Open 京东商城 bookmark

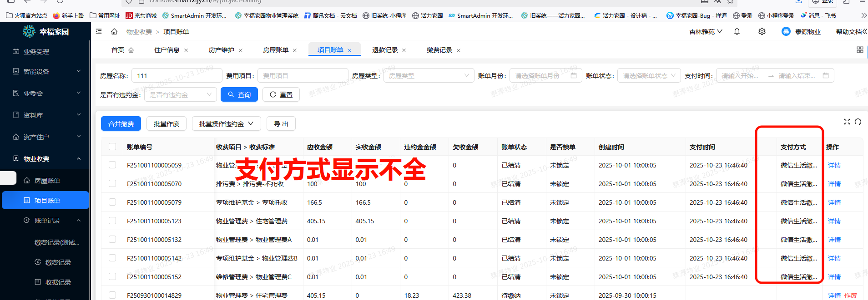[141, 15]
